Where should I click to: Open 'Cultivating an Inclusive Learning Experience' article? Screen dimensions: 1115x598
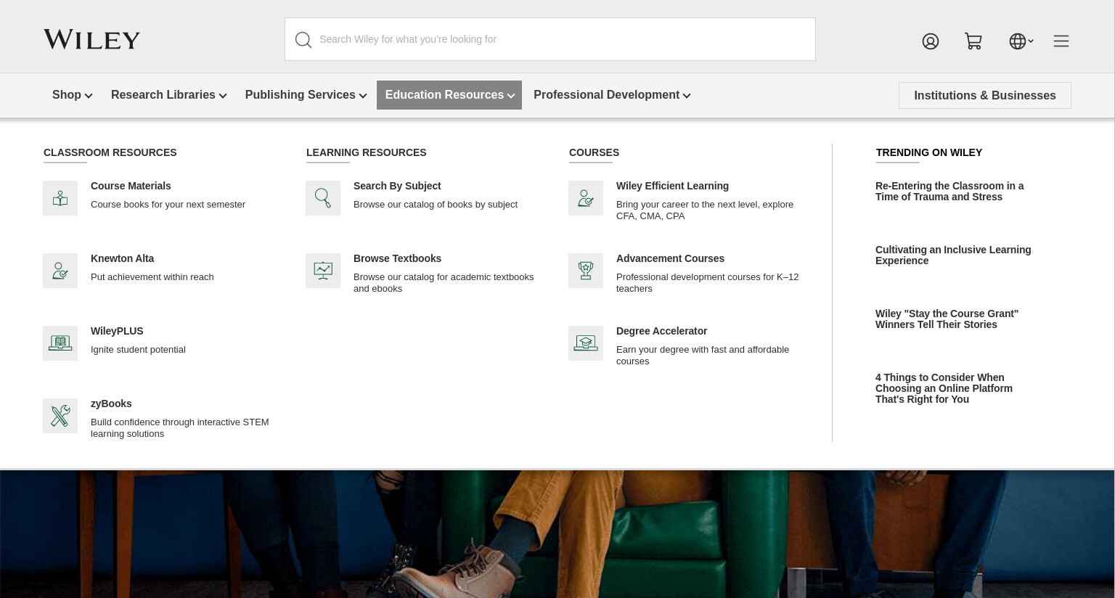pyautogui.click(x=953, y=255)
